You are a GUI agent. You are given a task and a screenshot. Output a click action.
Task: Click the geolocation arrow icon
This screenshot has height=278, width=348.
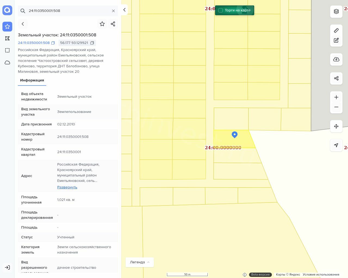point(336,145)
